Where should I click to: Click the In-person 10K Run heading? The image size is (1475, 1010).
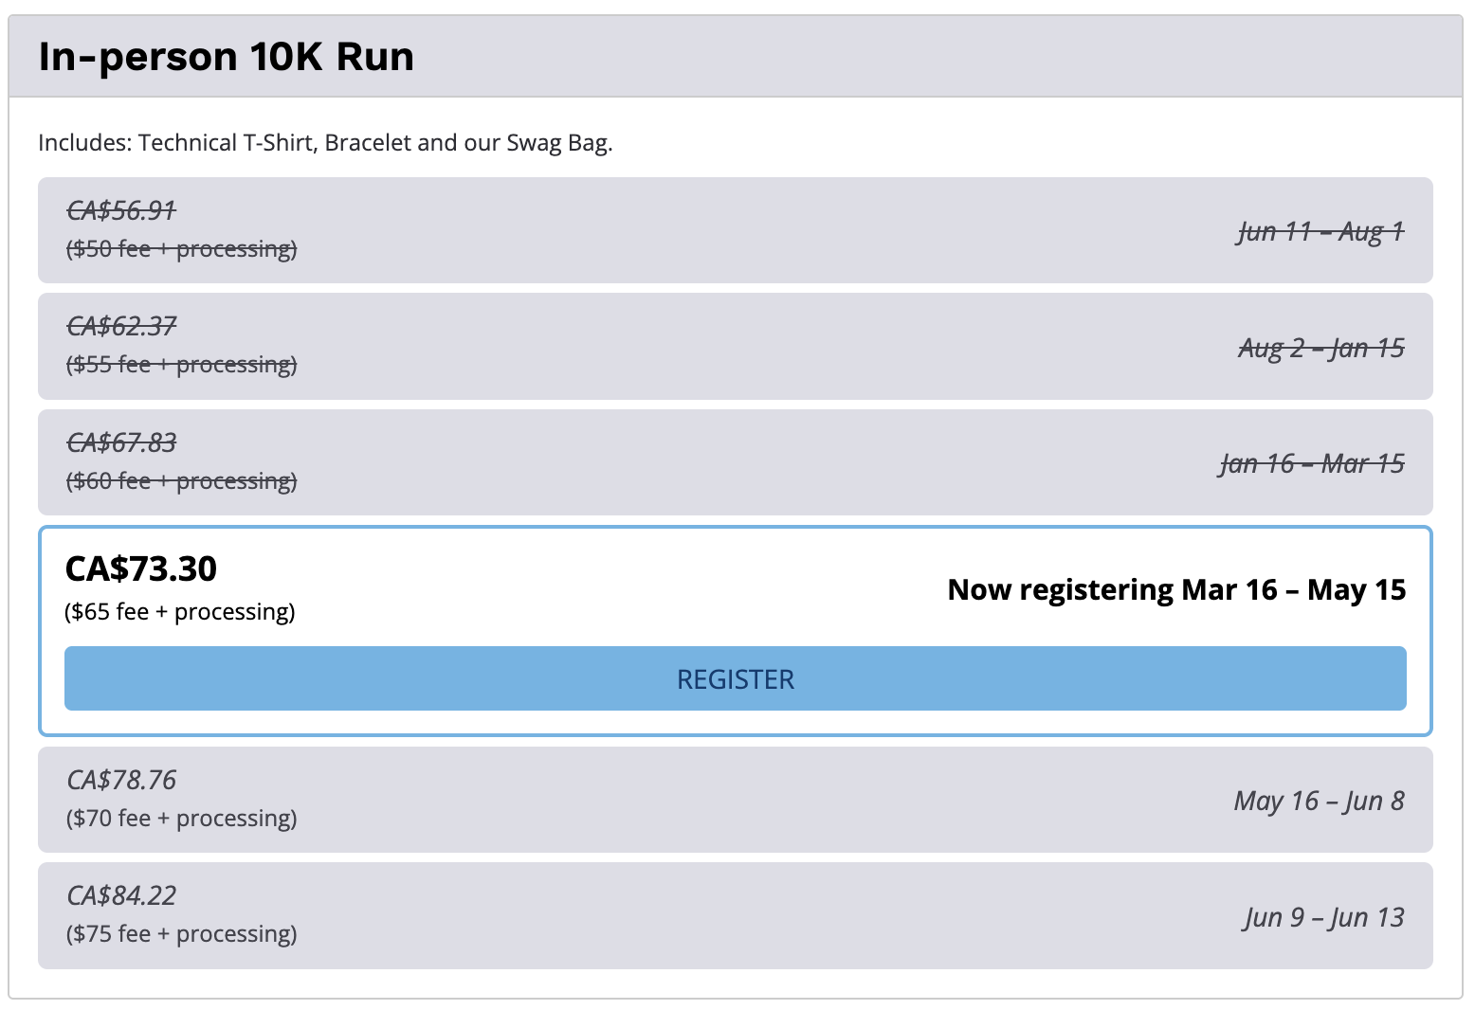click(x=226, y=57)
